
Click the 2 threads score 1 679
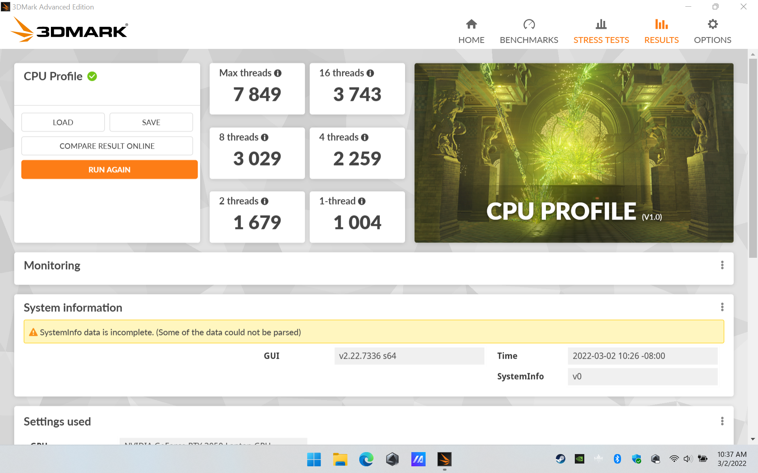257,223
